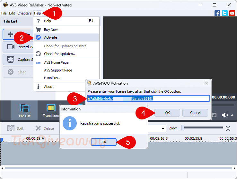Click the plus Add File button

pyautogui.click(x=18, y=34)
